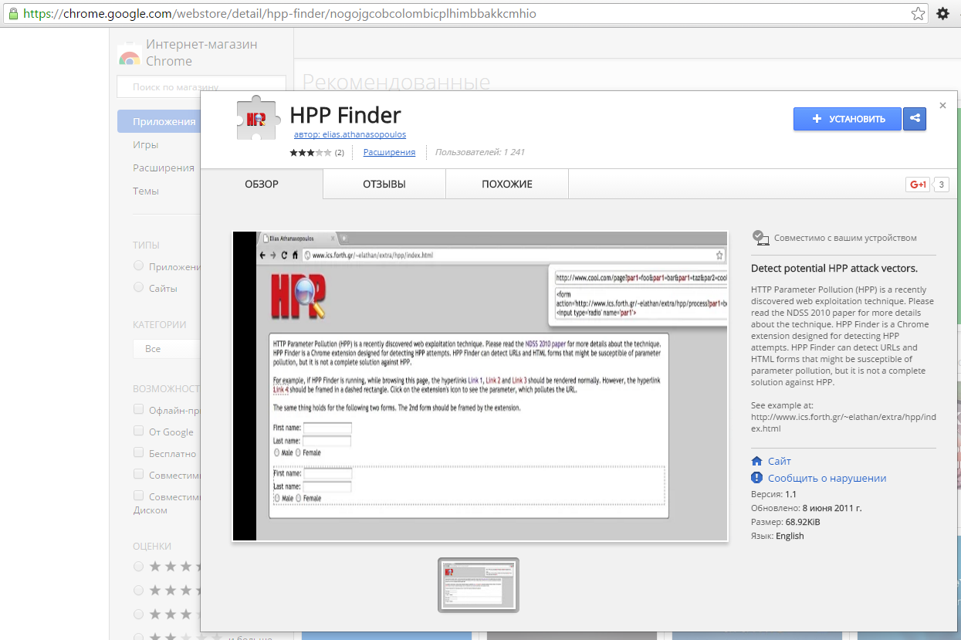The width and height of the screenshot is (961, 640).
Task: Click the share button next to install
Action: pos(915,119)
